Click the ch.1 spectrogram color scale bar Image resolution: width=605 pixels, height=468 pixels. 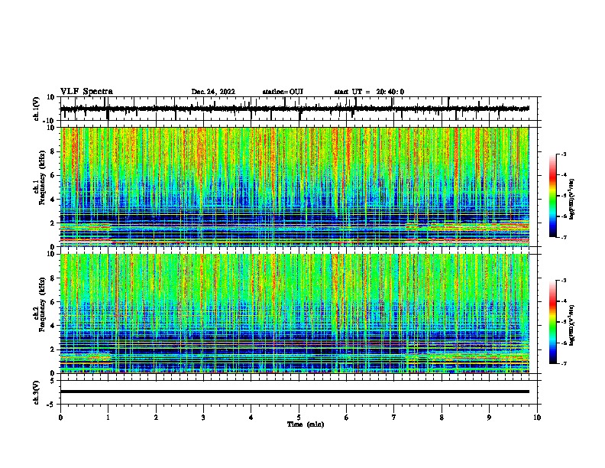point(553,196)
